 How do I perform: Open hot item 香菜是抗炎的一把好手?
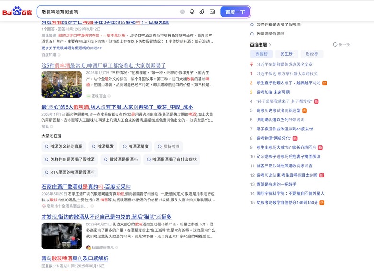[x=276, y=184]
